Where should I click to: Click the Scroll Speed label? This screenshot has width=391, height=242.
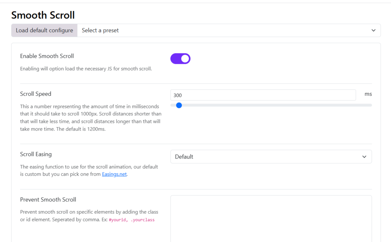36,94
